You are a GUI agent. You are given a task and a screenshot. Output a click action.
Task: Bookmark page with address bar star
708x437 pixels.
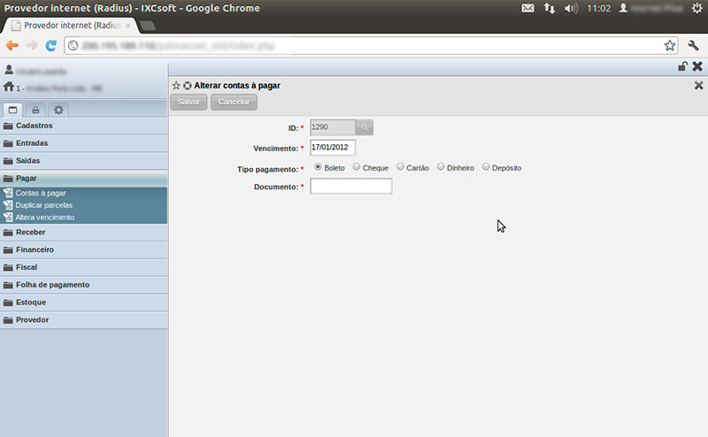click(670, 45)
